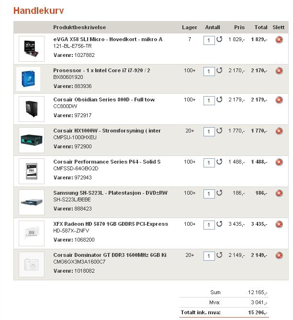
Task: Remove the Corsair HX1000W power supply
Action: [279, 131]
